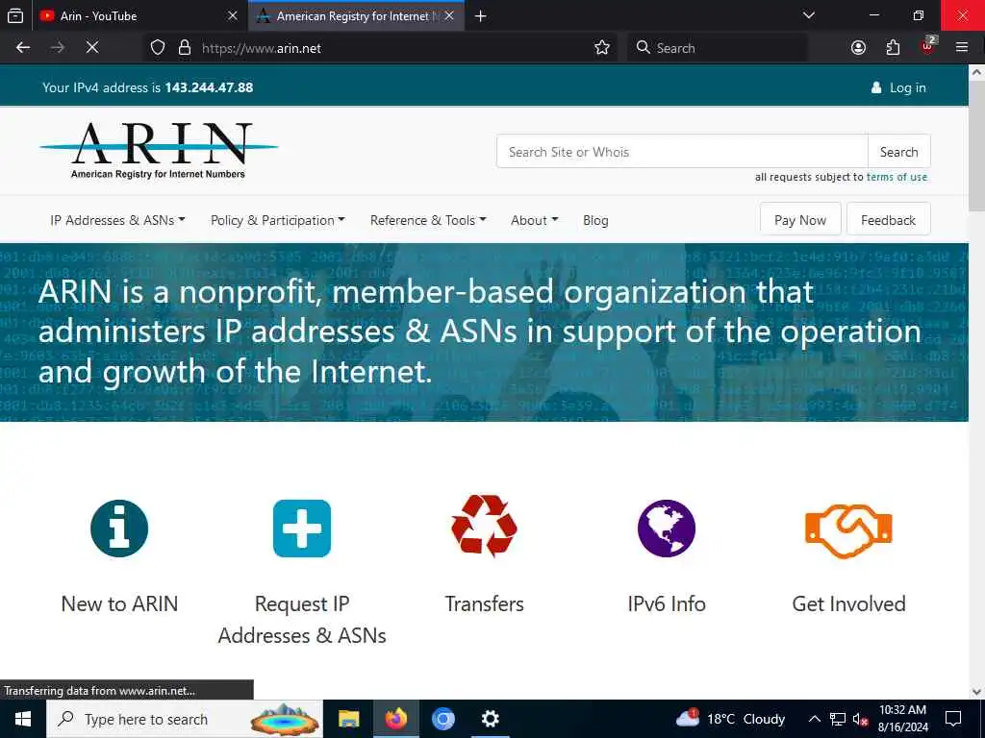Viewport: 985px width, 738px height.
Task: Open Settings gear in the taskbar
Action: (x=490, y=719)
